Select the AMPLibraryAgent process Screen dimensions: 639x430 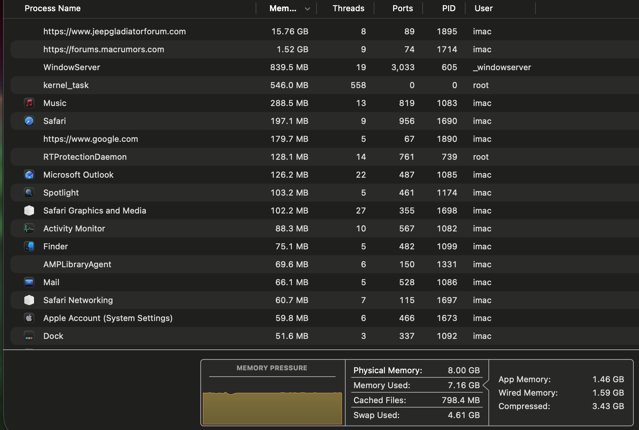(x=77, y=264)
